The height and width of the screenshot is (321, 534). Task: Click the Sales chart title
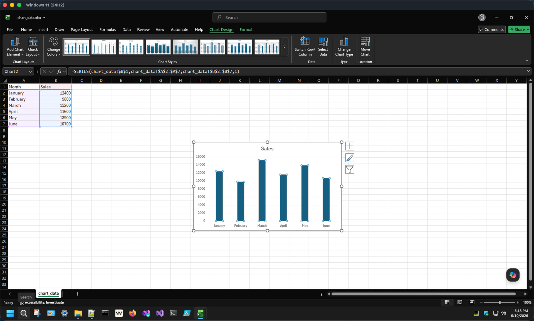tap(267, 149)
